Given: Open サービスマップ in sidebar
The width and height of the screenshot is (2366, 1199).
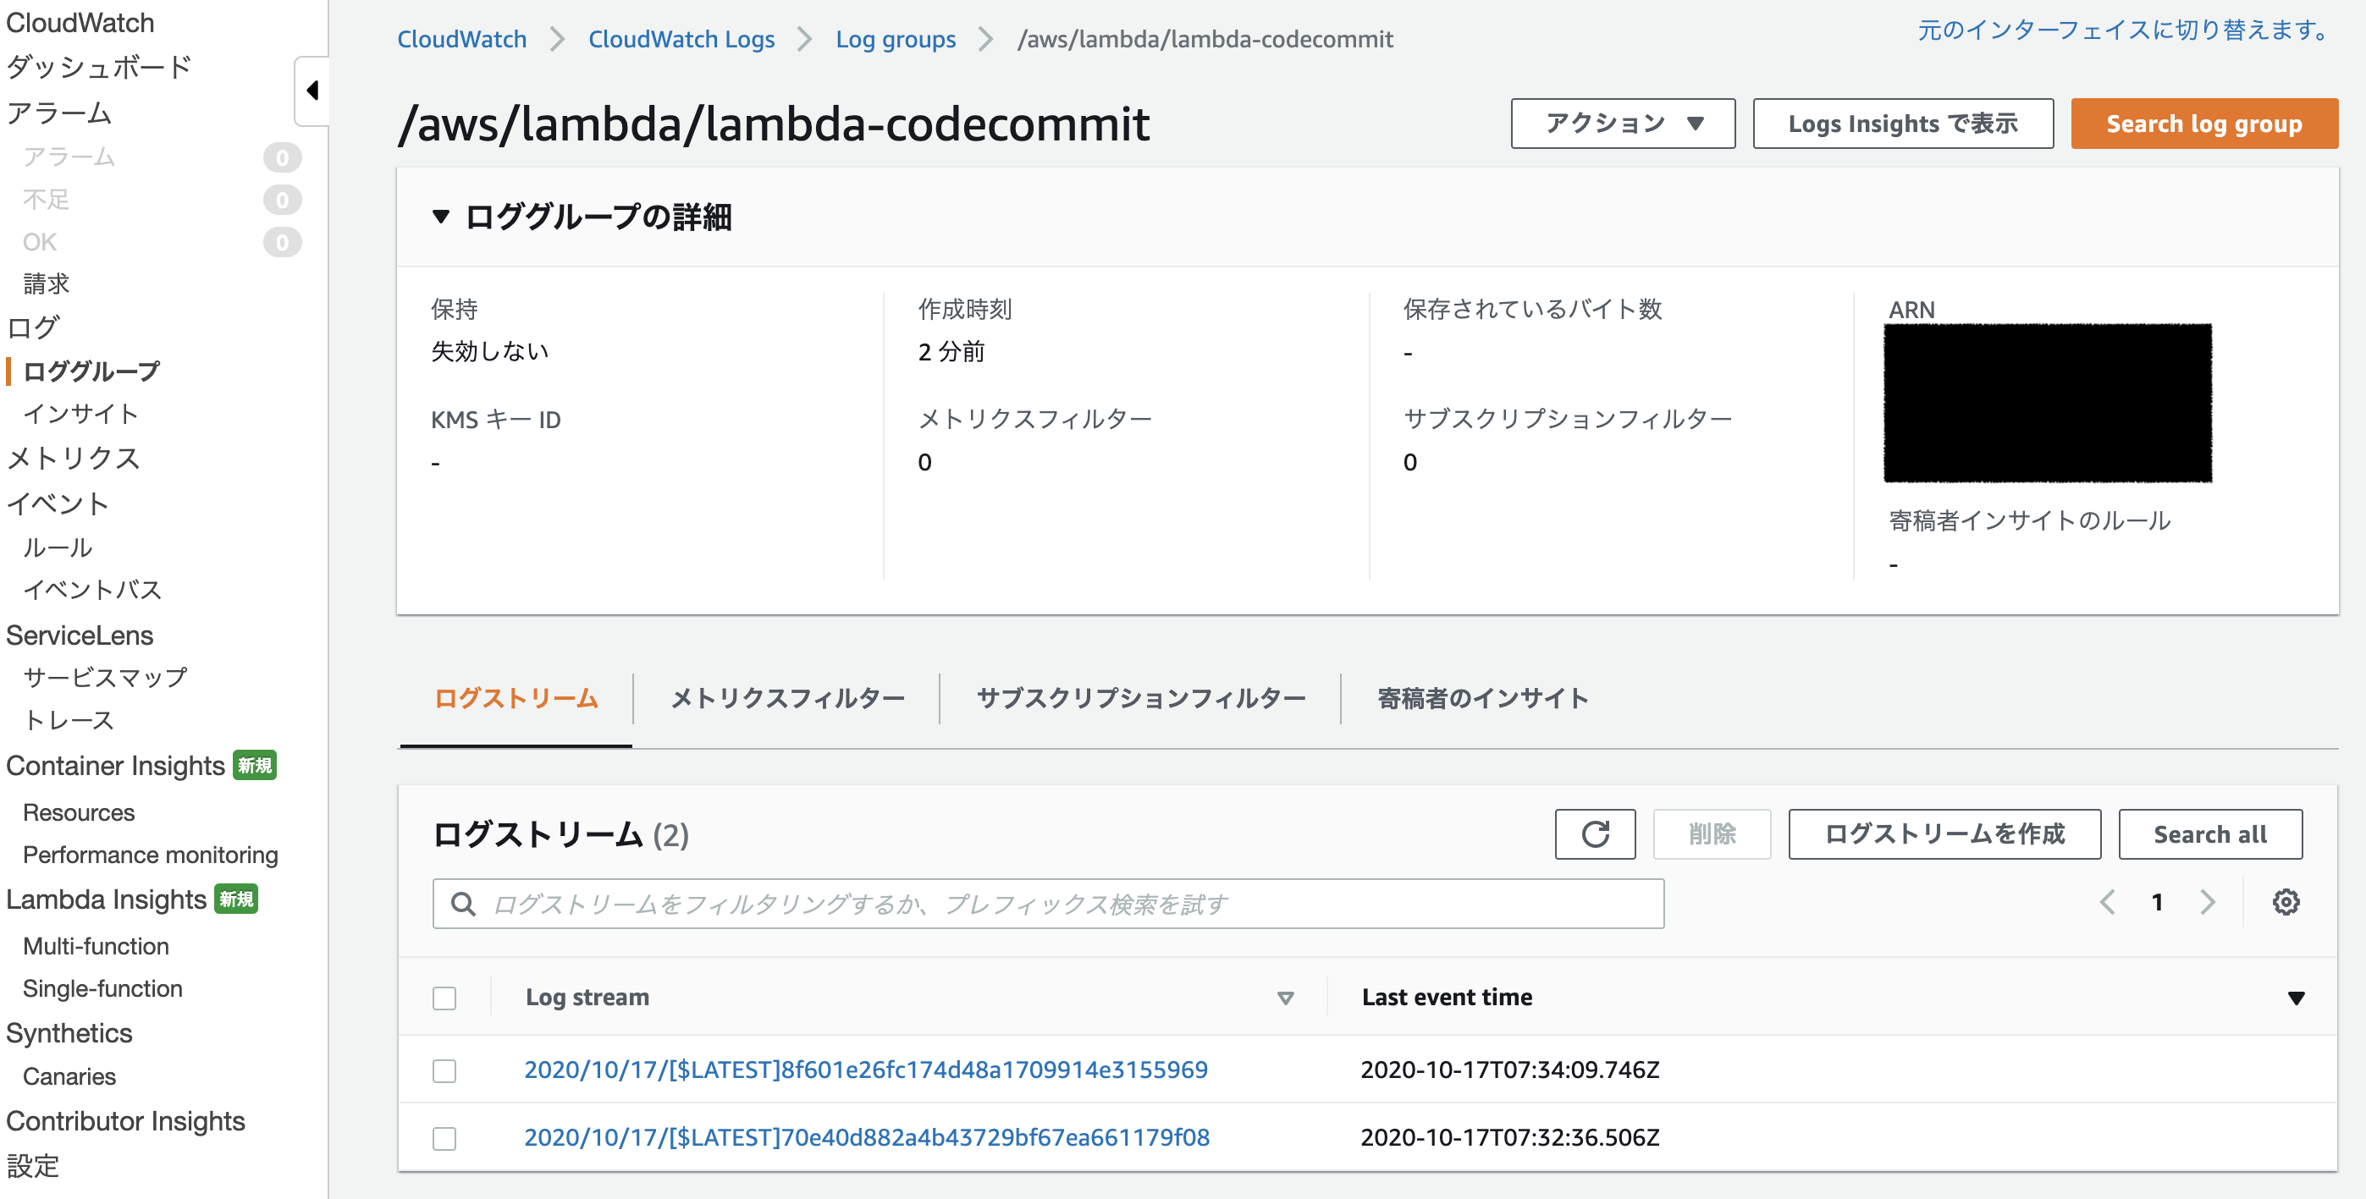Looking at the screenshot, I should 105,678.
